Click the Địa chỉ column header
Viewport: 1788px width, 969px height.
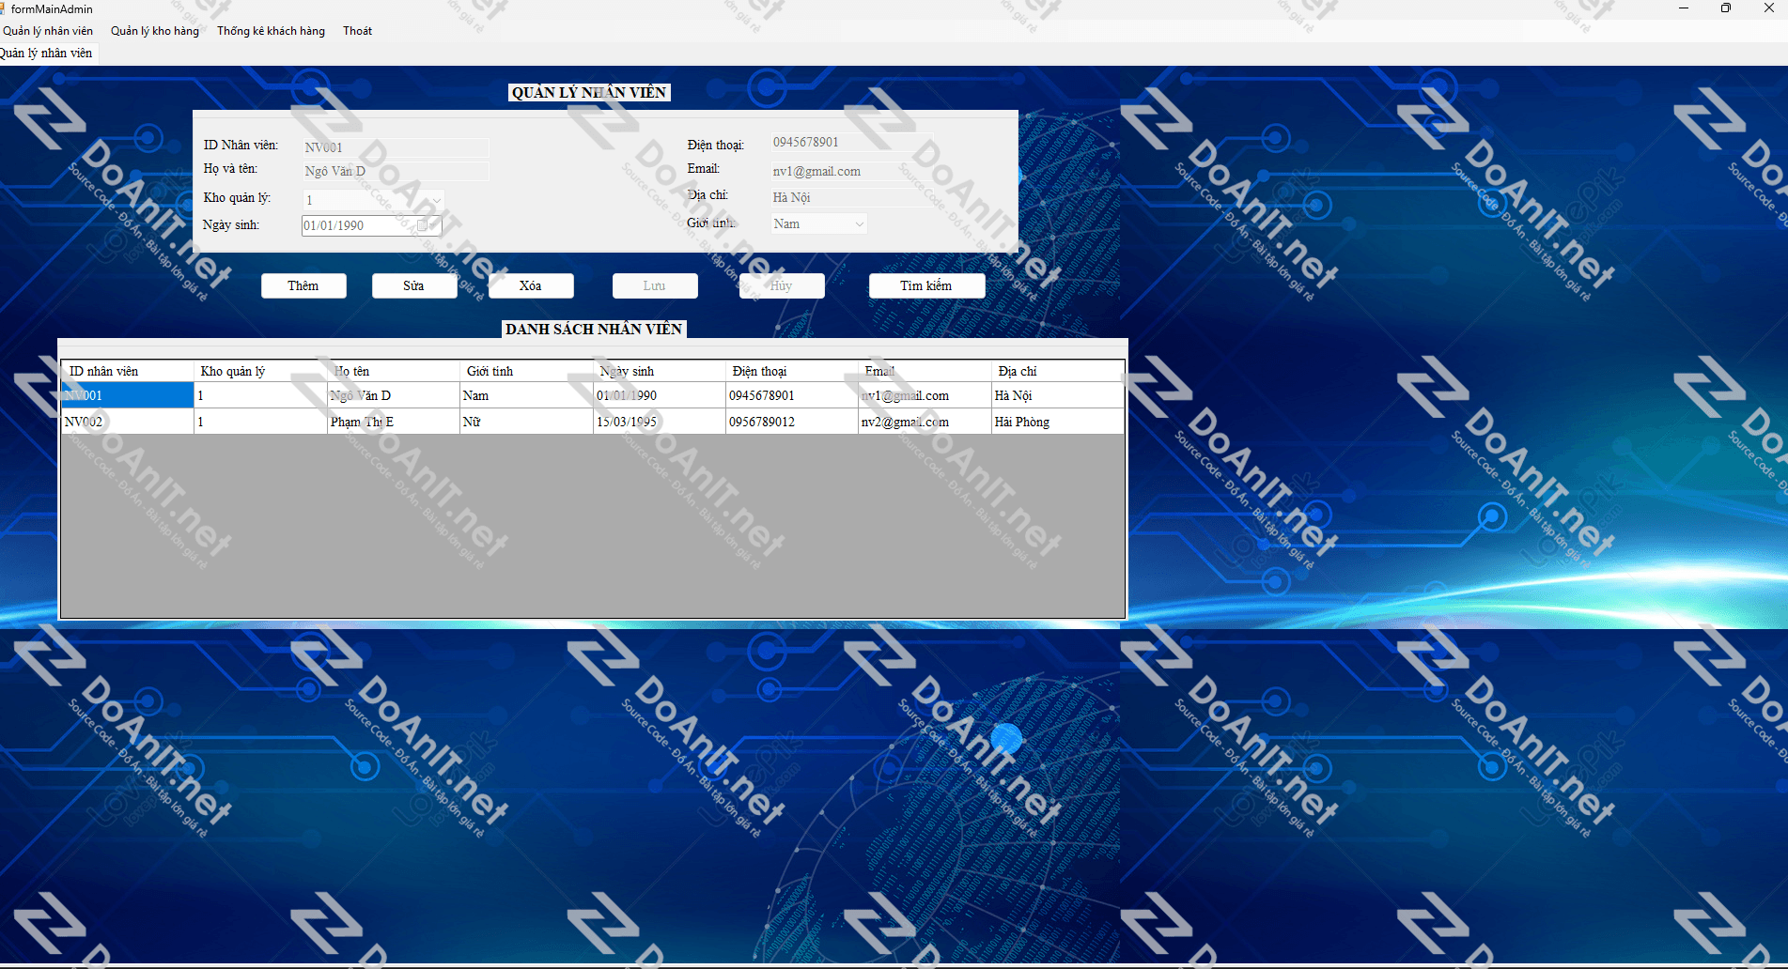(1058, 372)
